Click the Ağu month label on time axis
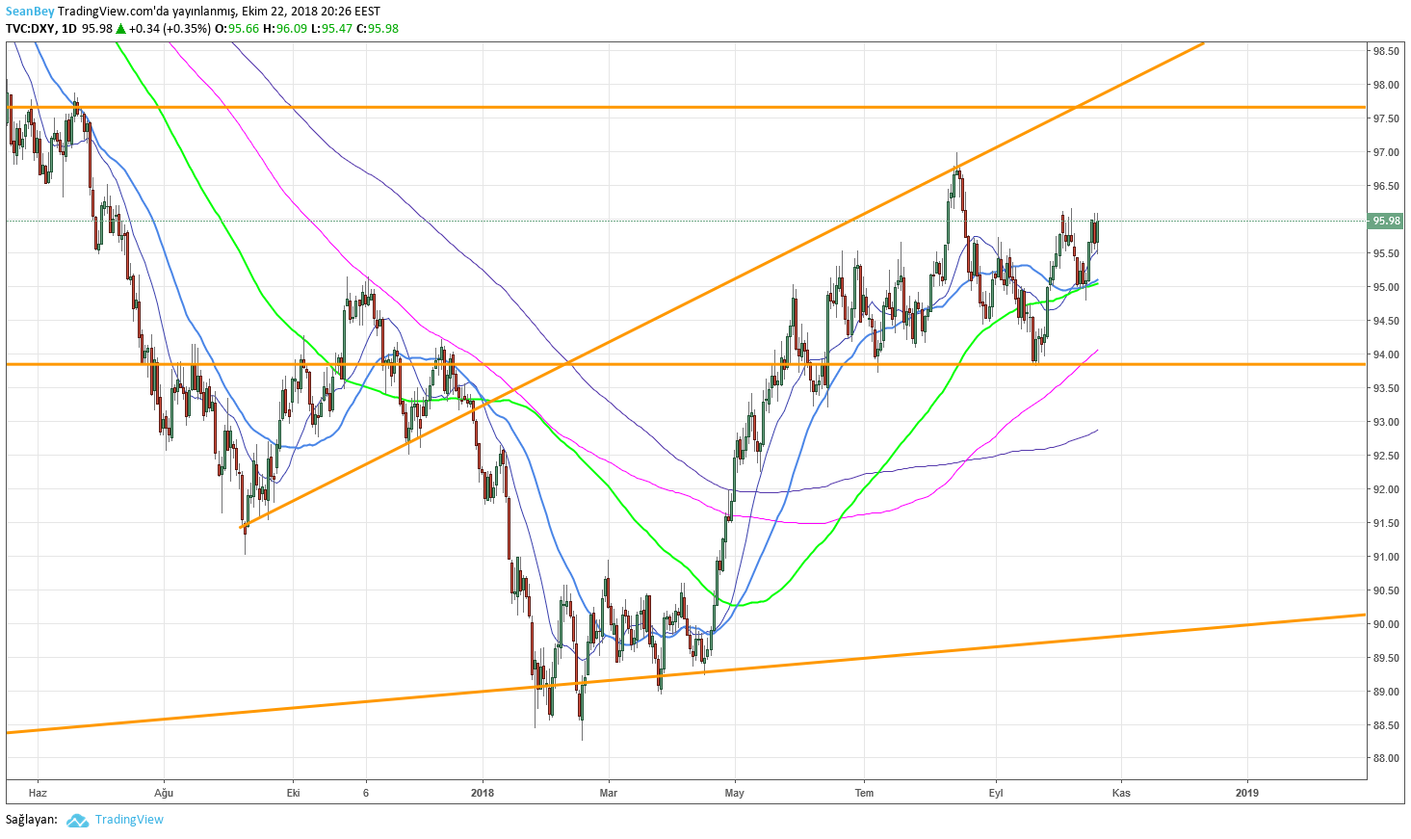This screenshot has height=839, width=1411. (164, 793)
